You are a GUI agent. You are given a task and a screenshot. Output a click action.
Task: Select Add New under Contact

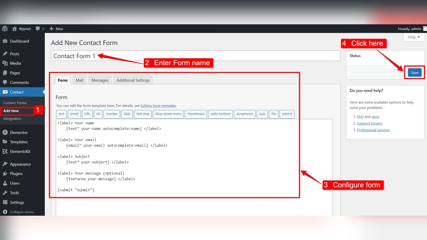click(11, 111)
